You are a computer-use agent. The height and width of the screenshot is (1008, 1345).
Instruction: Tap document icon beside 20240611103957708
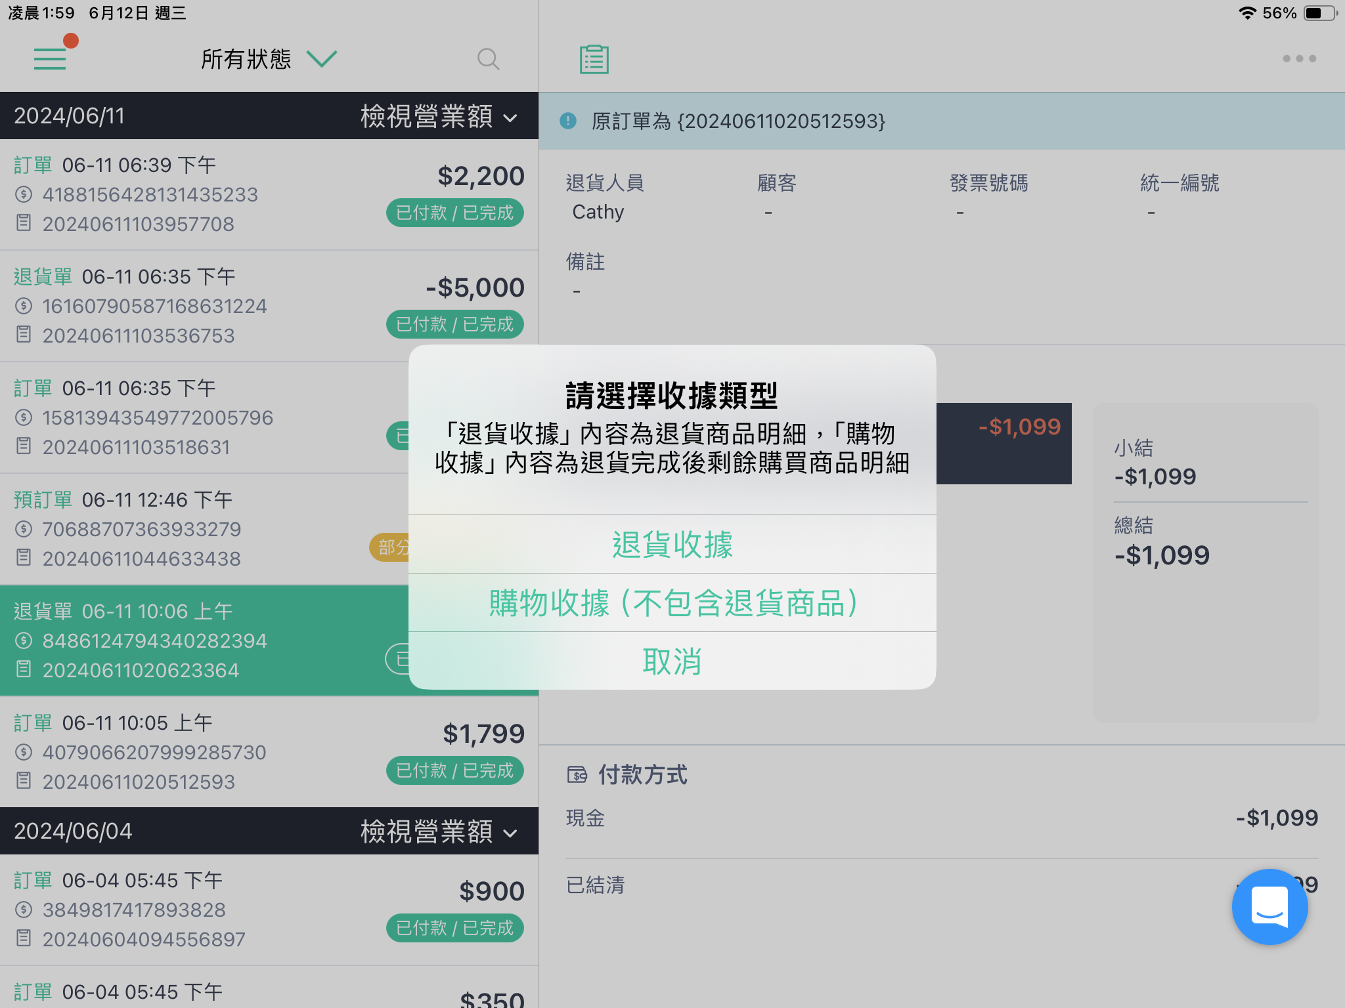pos(24,223)
